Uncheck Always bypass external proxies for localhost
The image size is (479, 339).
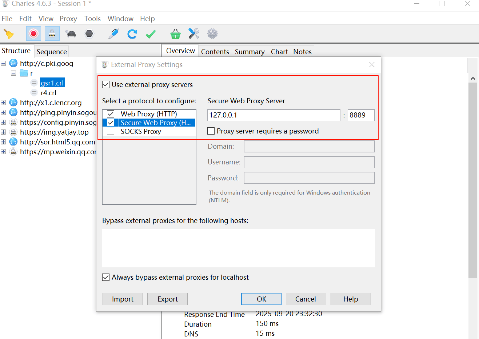(106, 277)
